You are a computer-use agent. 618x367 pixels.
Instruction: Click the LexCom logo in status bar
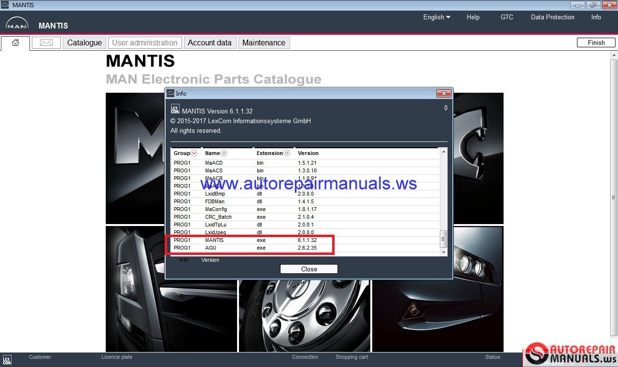coord(7,360)
